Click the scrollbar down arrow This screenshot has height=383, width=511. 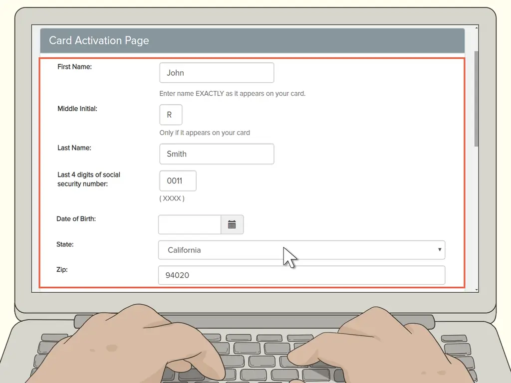click(477, 290)
